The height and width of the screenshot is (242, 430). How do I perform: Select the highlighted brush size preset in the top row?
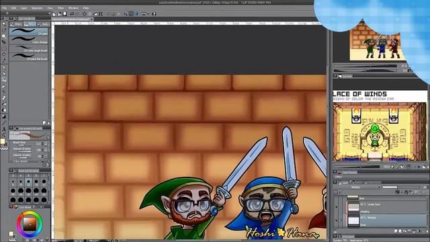[x=28, y=182]
